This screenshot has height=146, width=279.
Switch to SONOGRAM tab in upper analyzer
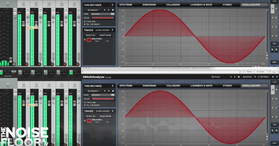pyautogui.click(x=149, y=5)
